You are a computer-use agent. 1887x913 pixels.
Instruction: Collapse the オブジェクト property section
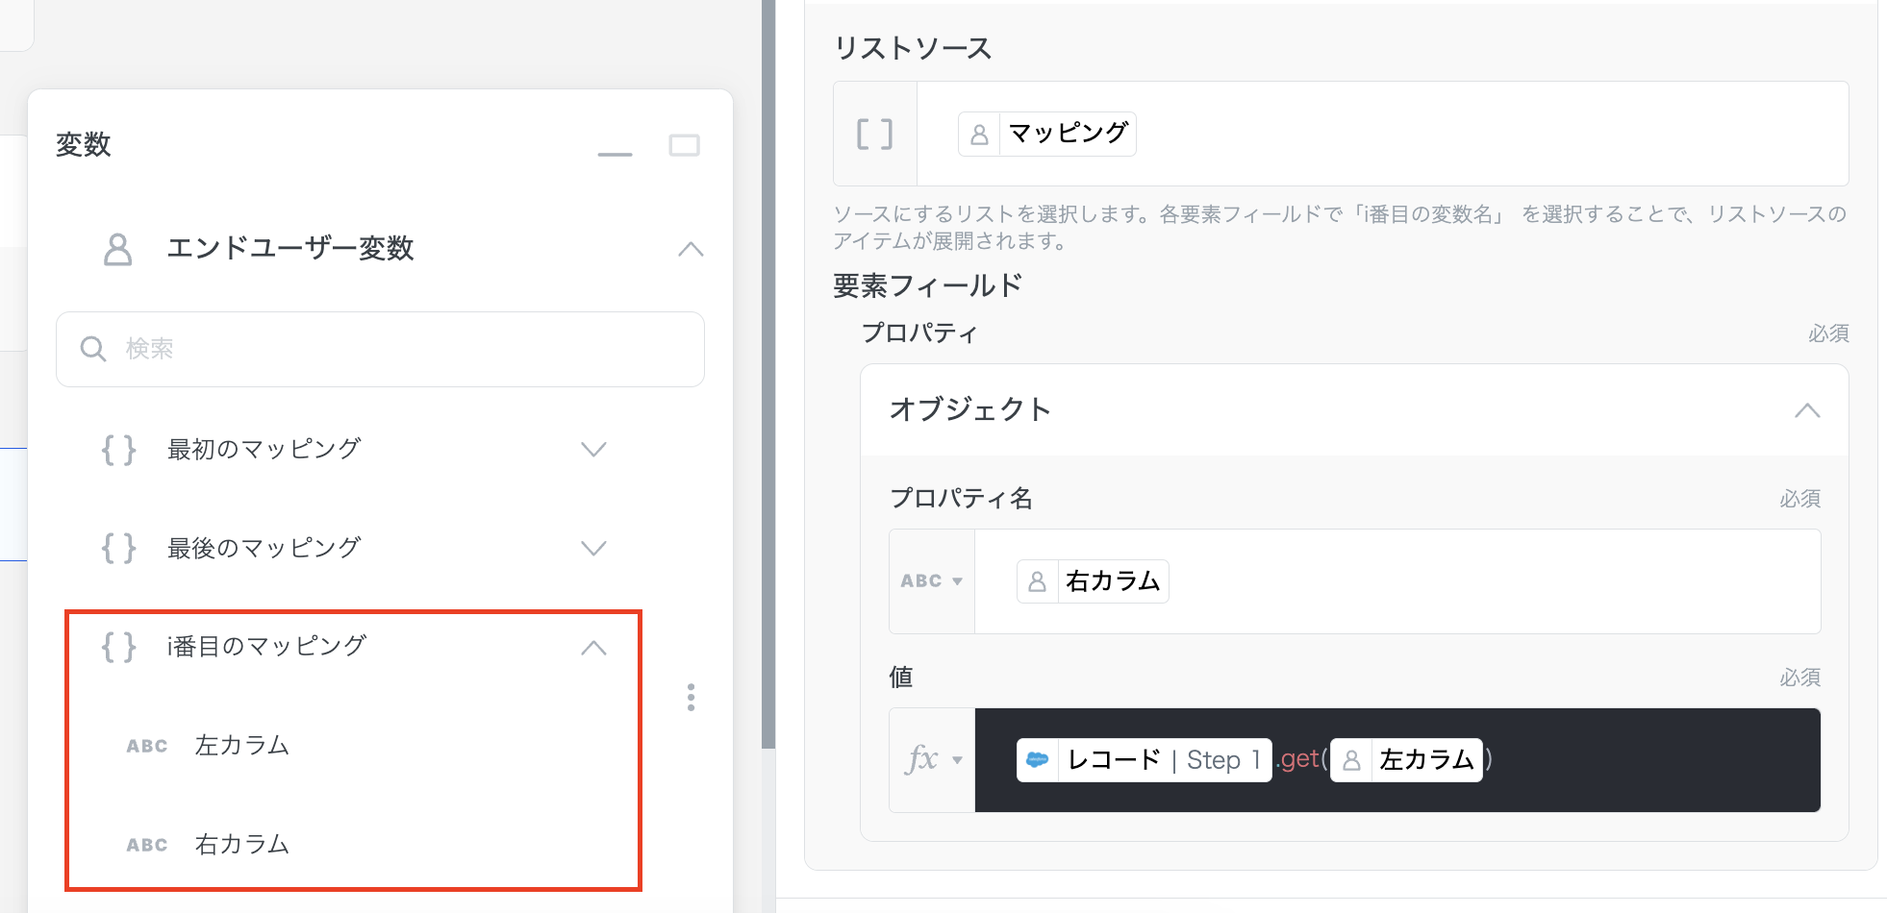(1806, 410)
